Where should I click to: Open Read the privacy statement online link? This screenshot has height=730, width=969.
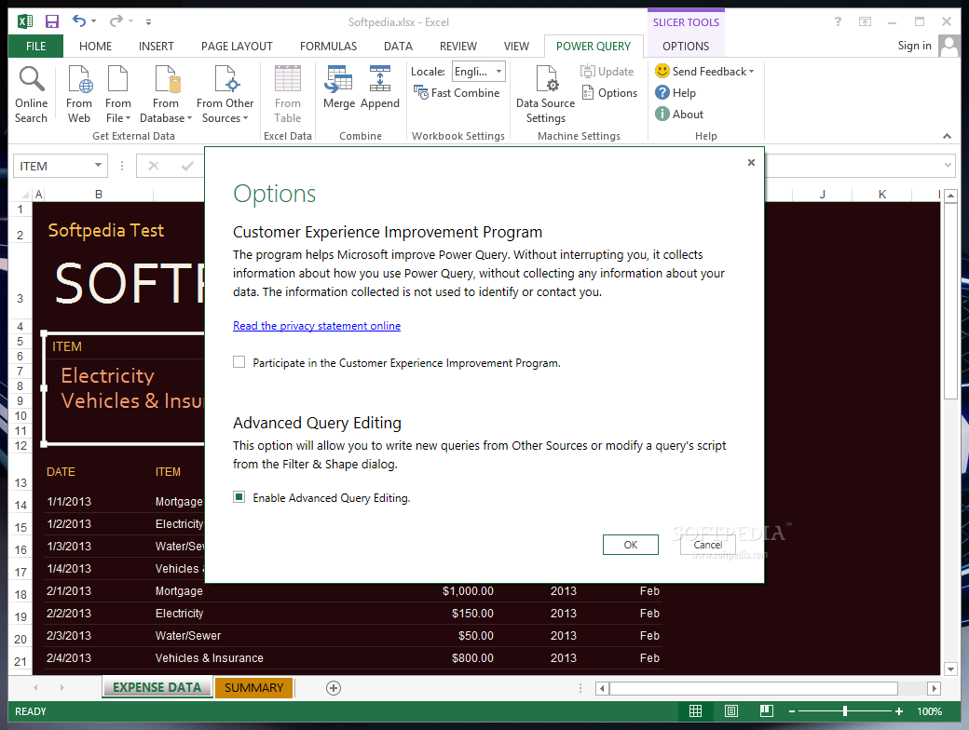[x=317, y=326]
